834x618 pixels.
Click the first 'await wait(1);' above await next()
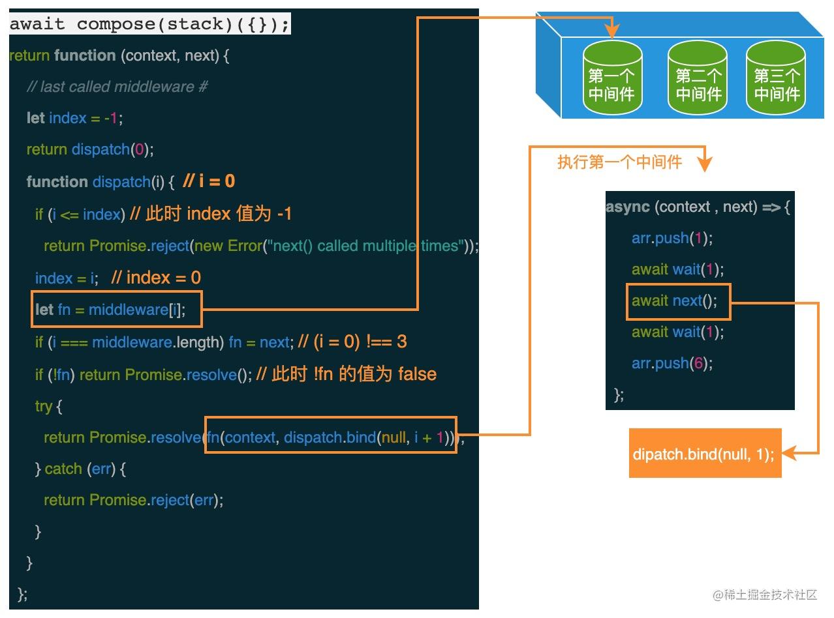point(678,269)
